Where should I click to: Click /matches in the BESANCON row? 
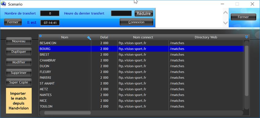(177, 43)
